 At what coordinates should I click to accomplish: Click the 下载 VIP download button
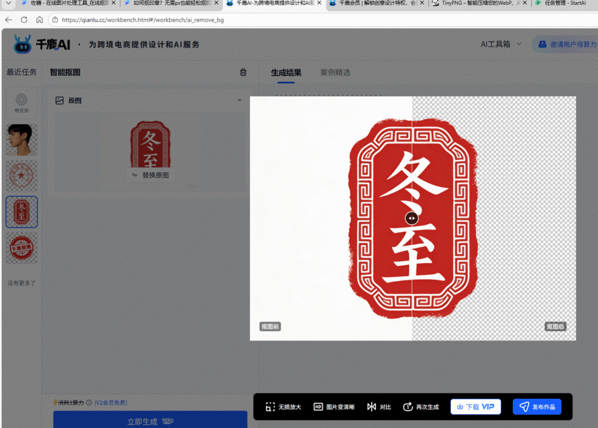pyautogui.click(x=475, y=406)
